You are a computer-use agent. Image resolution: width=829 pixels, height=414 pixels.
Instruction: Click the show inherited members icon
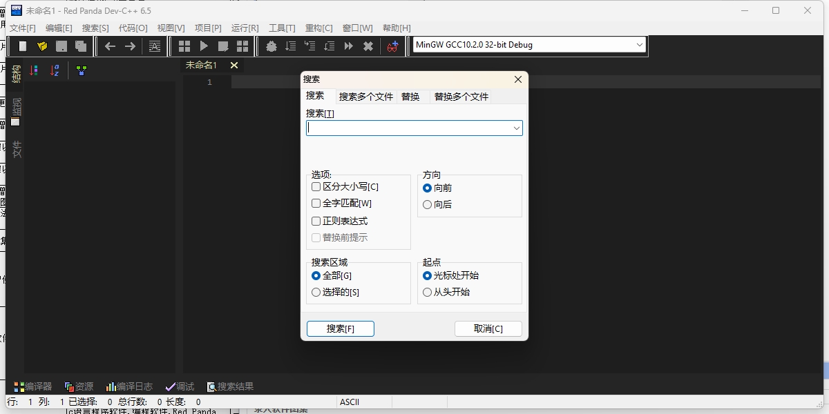[82, 70]
